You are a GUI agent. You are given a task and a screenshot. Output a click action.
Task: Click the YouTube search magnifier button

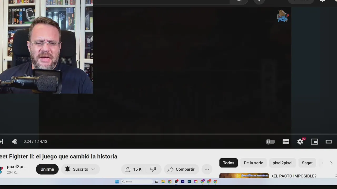click(239, 1)
